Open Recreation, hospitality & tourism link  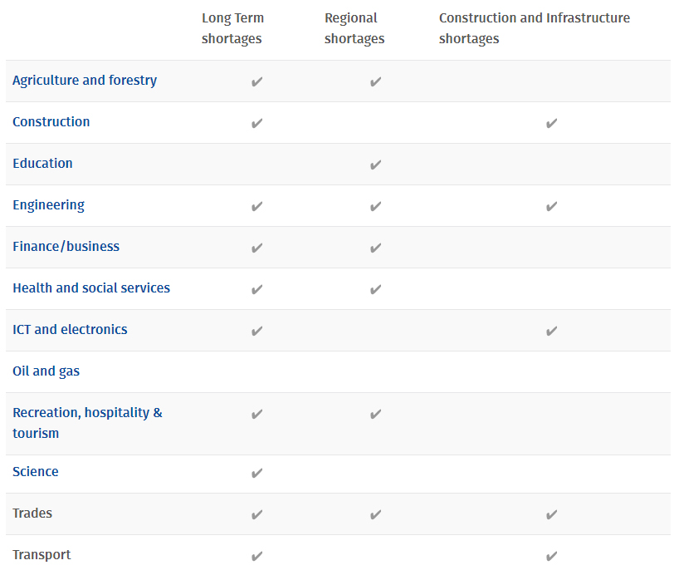87,423
